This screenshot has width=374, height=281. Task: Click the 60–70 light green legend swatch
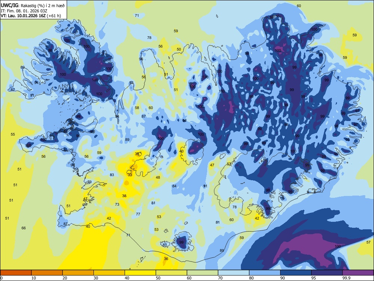point(202,273)
